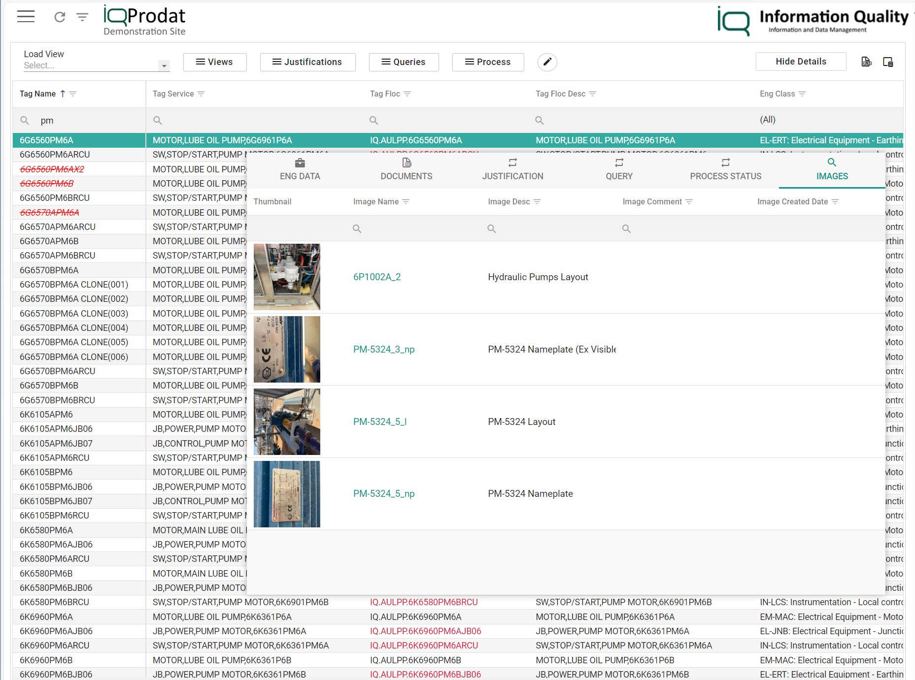Open the Justifications menu
Screen dimensions: 915x680
(x=307, y=62)
